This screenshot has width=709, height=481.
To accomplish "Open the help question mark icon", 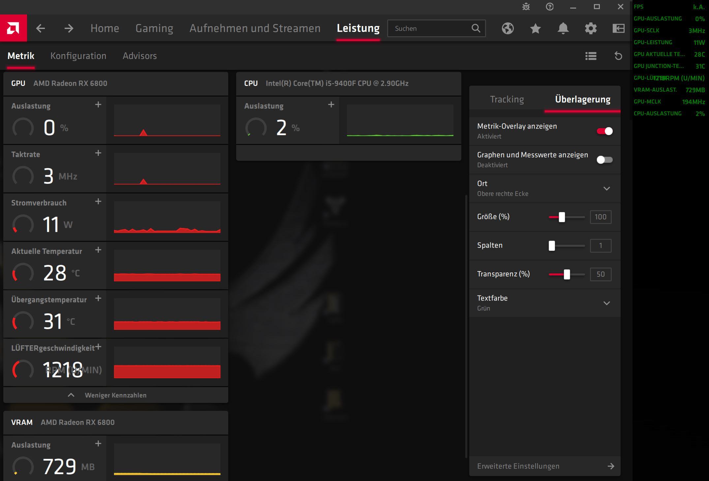I will pyautogui.click(x=549, y=7).
